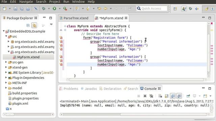Open the Navigate menu

tap(26, 2)
